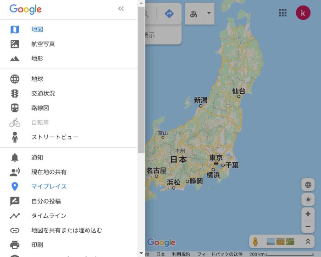Viewport: 321px width, 257px height.
Task: Click the 通知 bell icon
Action: (15, 157)
